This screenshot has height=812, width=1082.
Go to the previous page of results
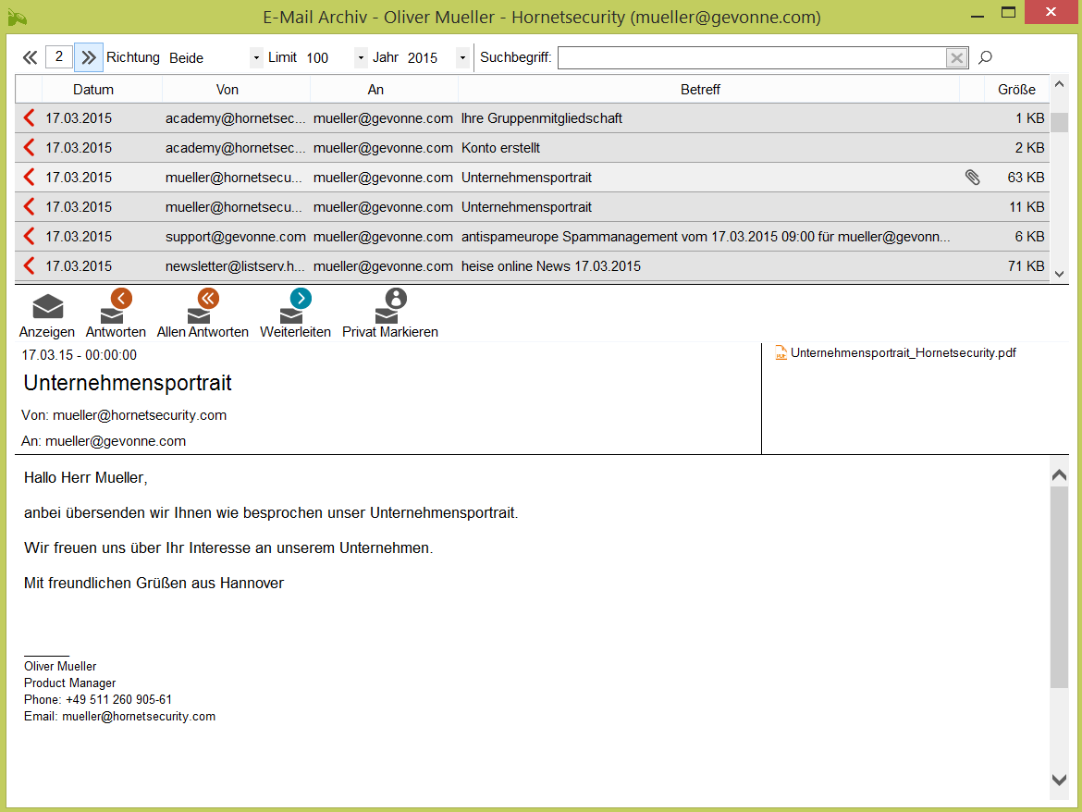pos(30,57)
